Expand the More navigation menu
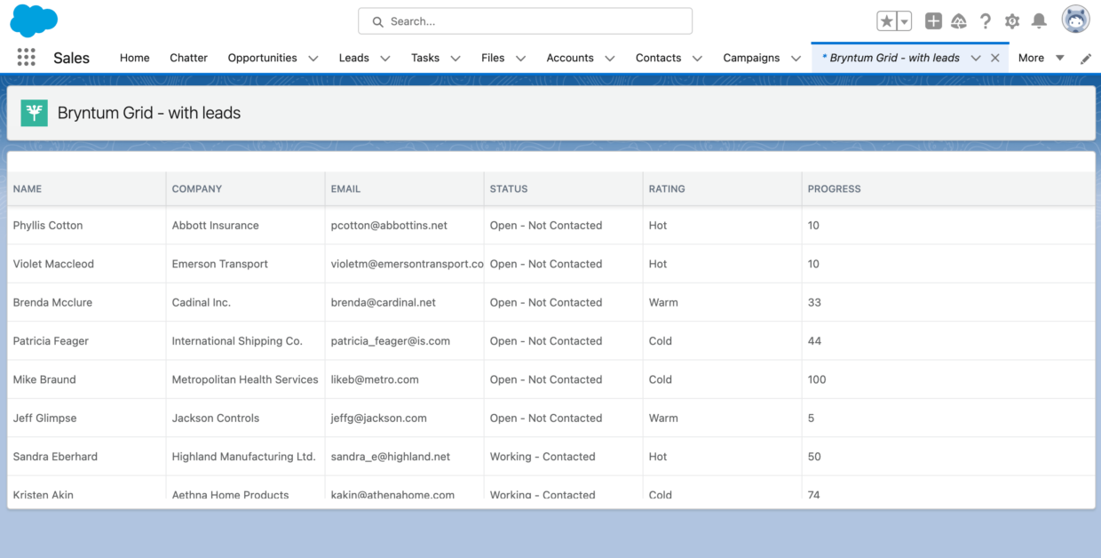The height and width of the screenshot is (558, 1101). pos(1061,58)
